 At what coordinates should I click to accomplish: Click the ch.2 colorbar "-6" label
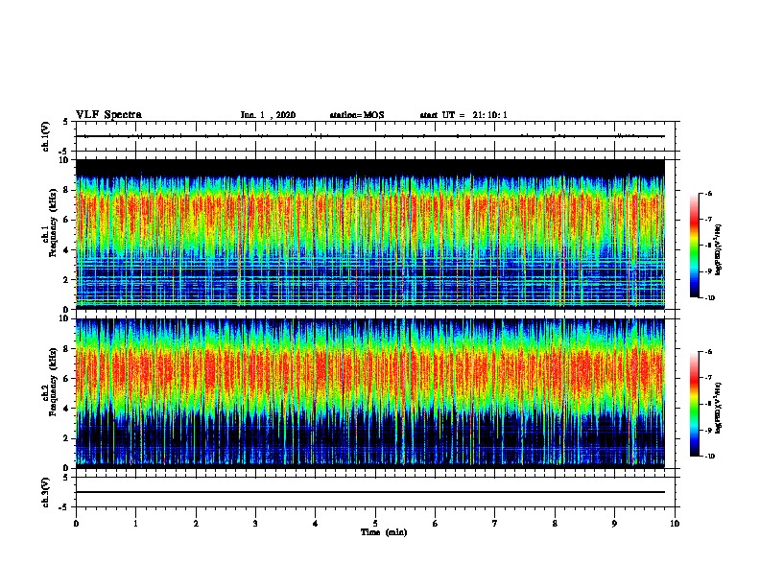coord(708,352)
